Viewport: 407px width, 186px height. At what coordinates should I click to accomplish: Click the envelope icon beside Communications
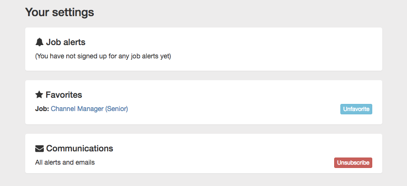coord(39,149)
